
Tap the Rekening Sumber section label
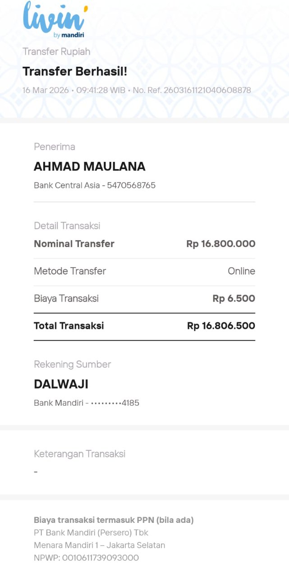coord(72,364)
